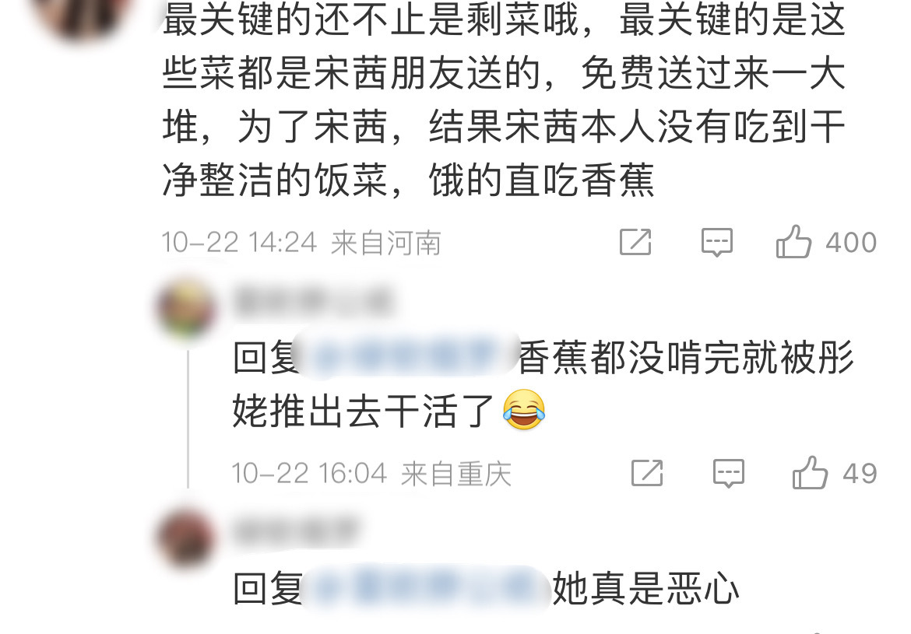911x634 pixels.
Task: Select the reply text 她真是恶心
Action: (645, 587)
